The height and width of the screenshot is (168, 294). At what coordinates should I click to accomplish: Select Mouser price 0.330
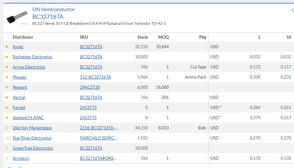pos(255,77)
